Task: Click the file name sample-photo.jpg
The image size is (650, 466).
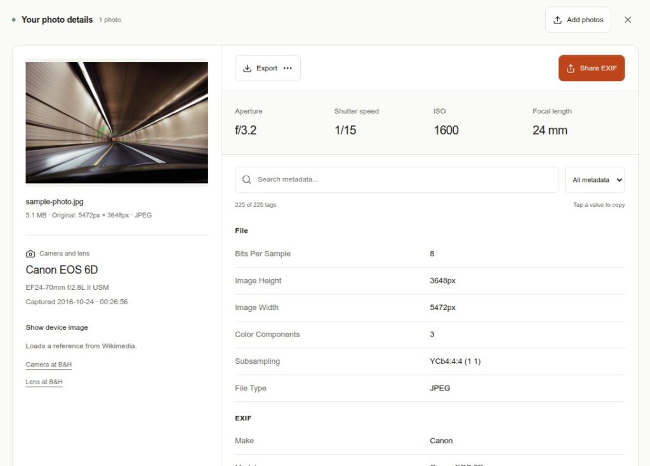Action: point(55,202)
